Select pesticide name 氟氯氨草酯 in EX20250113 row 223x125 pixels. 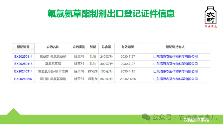click(x=53, y=64)
